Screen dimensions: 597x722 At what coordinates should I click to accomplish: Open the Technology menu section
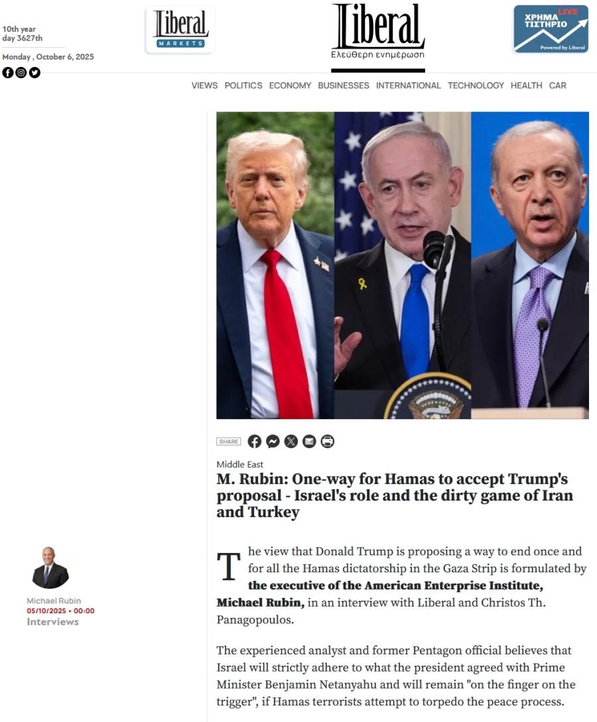476,86
